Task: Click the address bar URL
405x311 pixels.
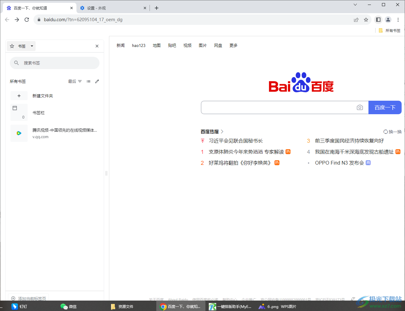Action: coord(83,20)
